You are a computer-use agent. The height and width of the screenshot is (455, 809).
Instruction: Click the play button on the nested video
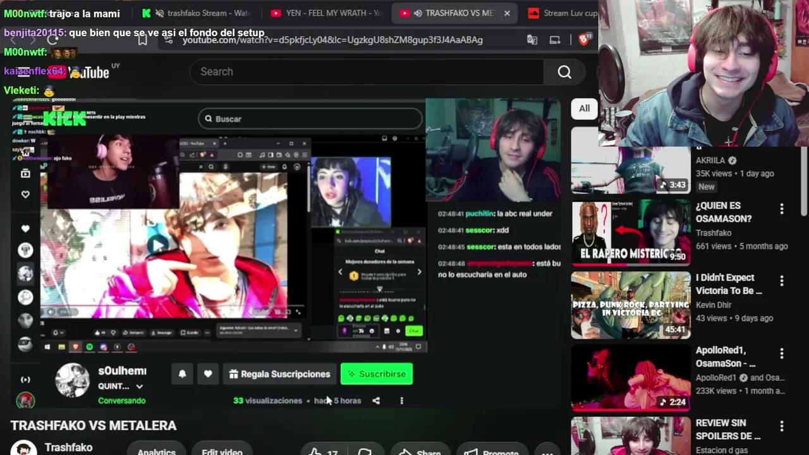pyautogui.click(x=158, y=245)
